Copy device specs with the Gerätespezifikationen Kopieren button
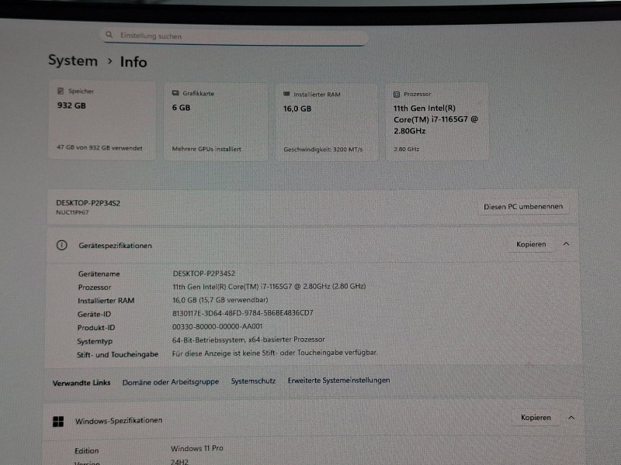This screenshot has width=621, height=465. pyautogui.click(x=531, y=244)
